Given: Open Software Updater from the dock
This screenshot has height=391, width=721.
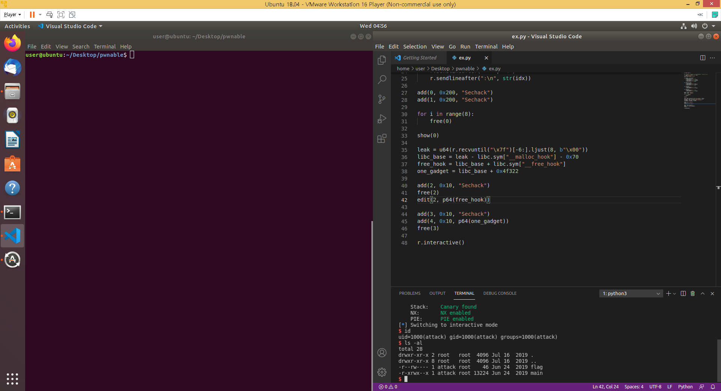Looking at the screenshot, I should coord(12,260).
